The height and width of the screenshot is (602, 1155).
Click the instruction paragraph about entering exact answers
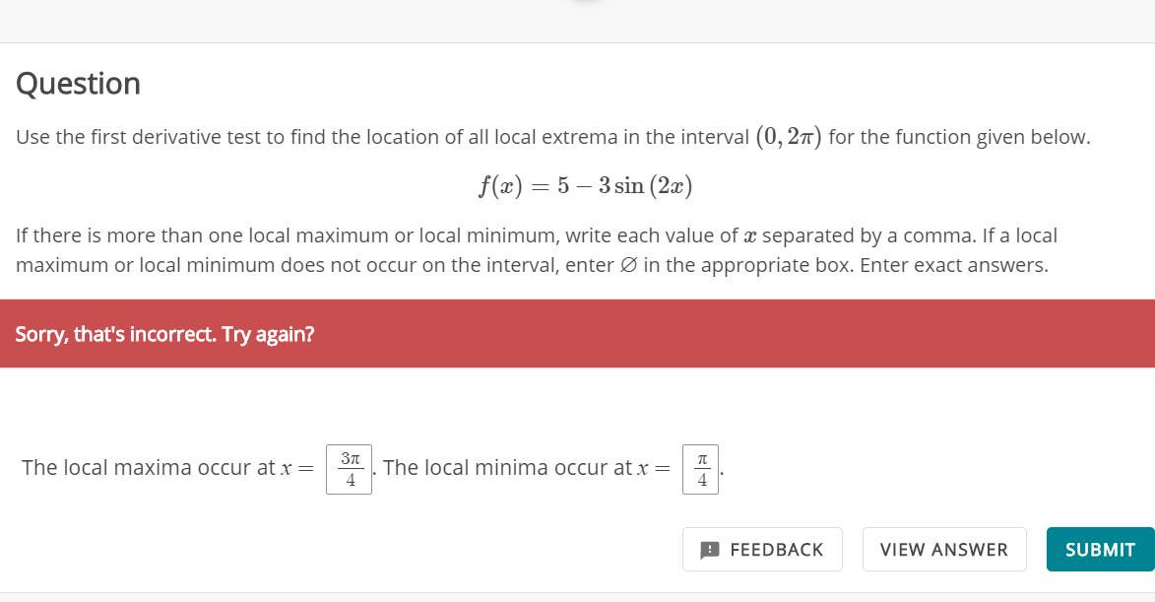pyautogui.click(x=537, y=249)
